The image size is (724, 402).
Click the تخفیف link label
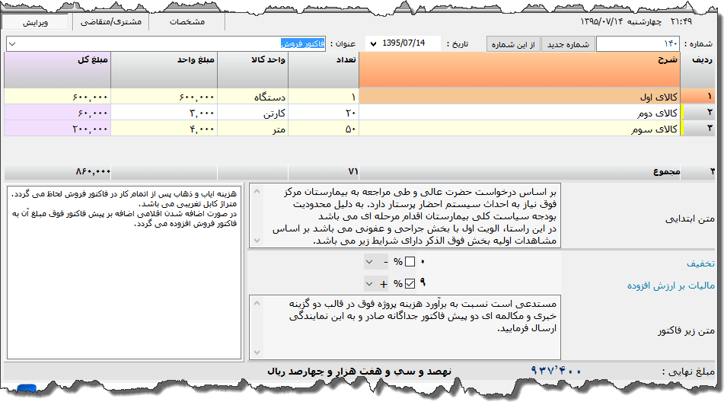[x=700, y=263]
